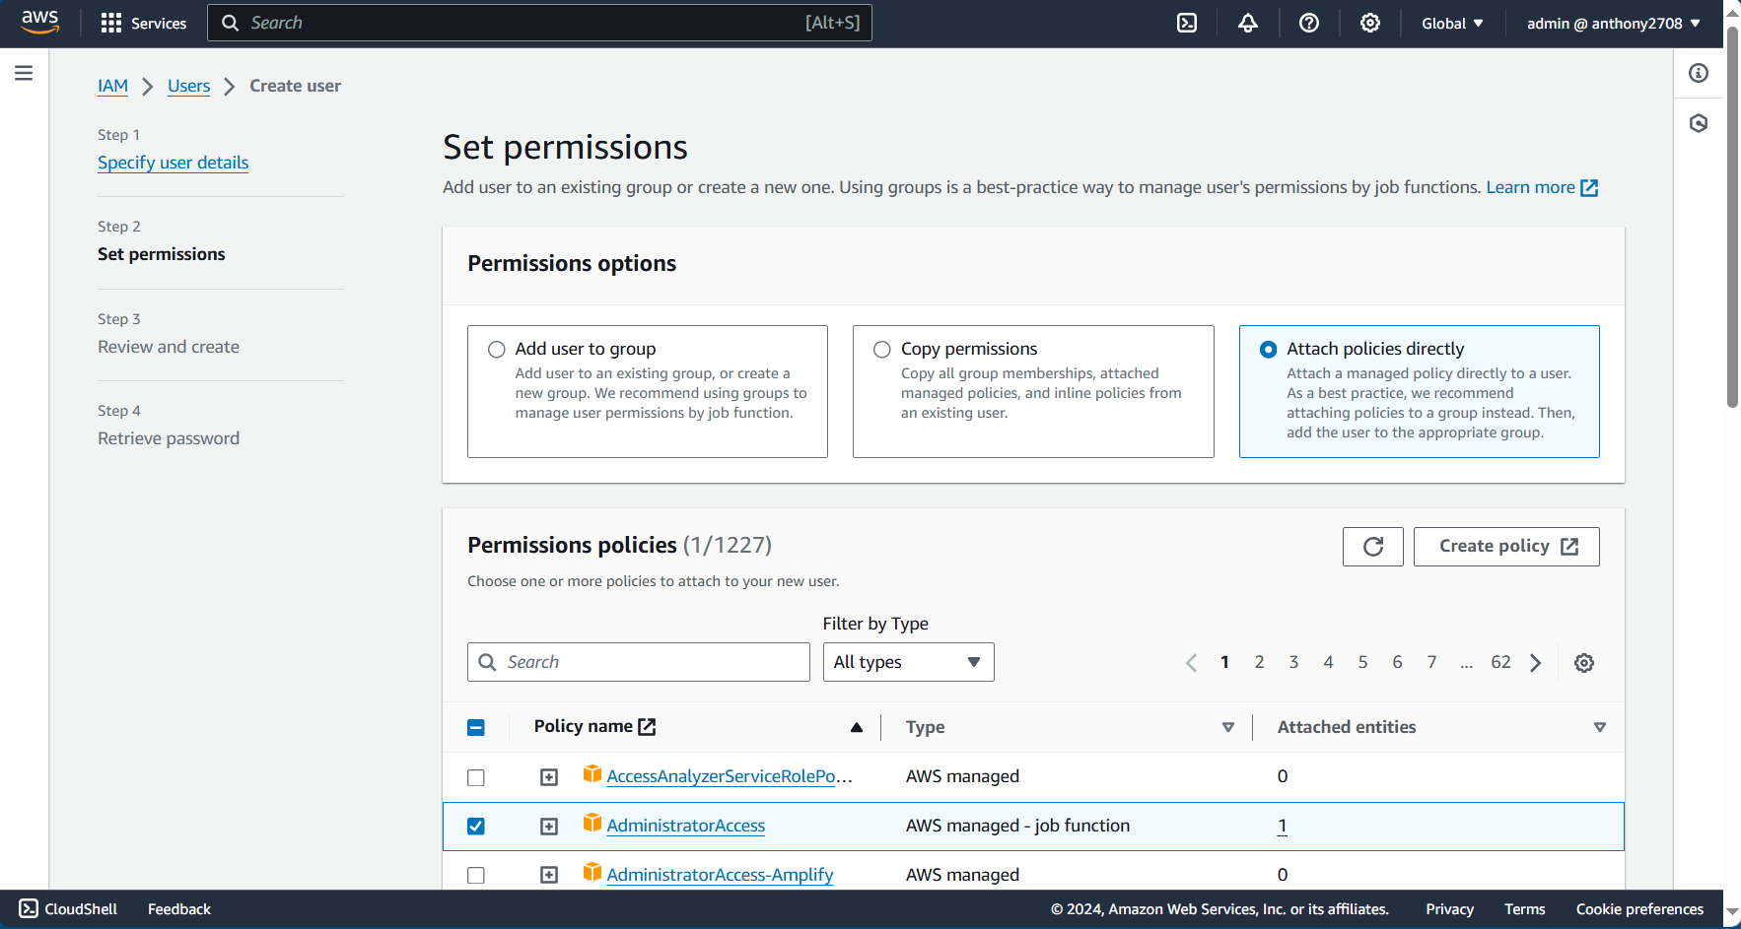
Task: Open the settings gear in top bar
Action: point(1370,23)
